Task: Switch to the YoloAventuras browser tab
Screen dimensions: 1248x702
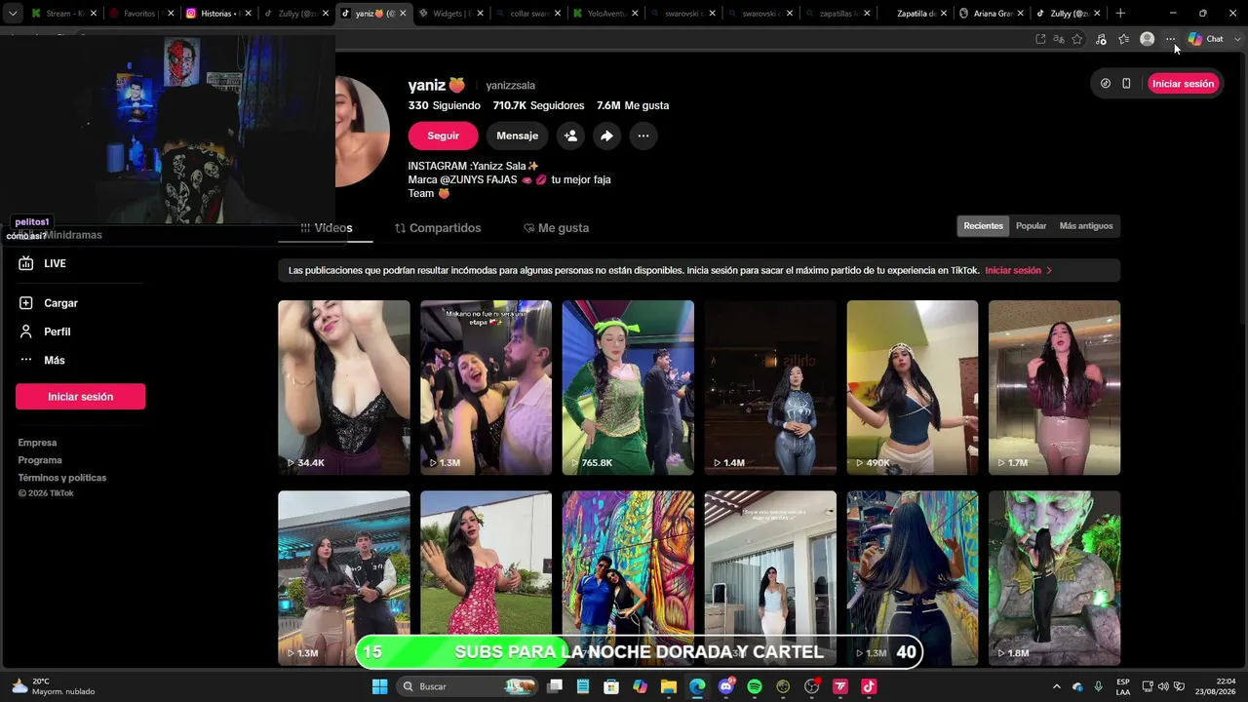Action: pos(604,14)
